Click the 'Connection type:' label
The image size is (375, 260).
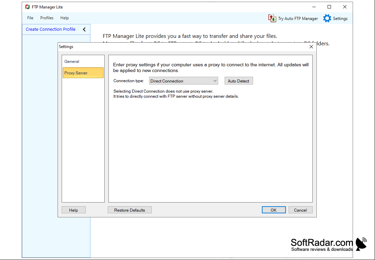pos(129,81)
